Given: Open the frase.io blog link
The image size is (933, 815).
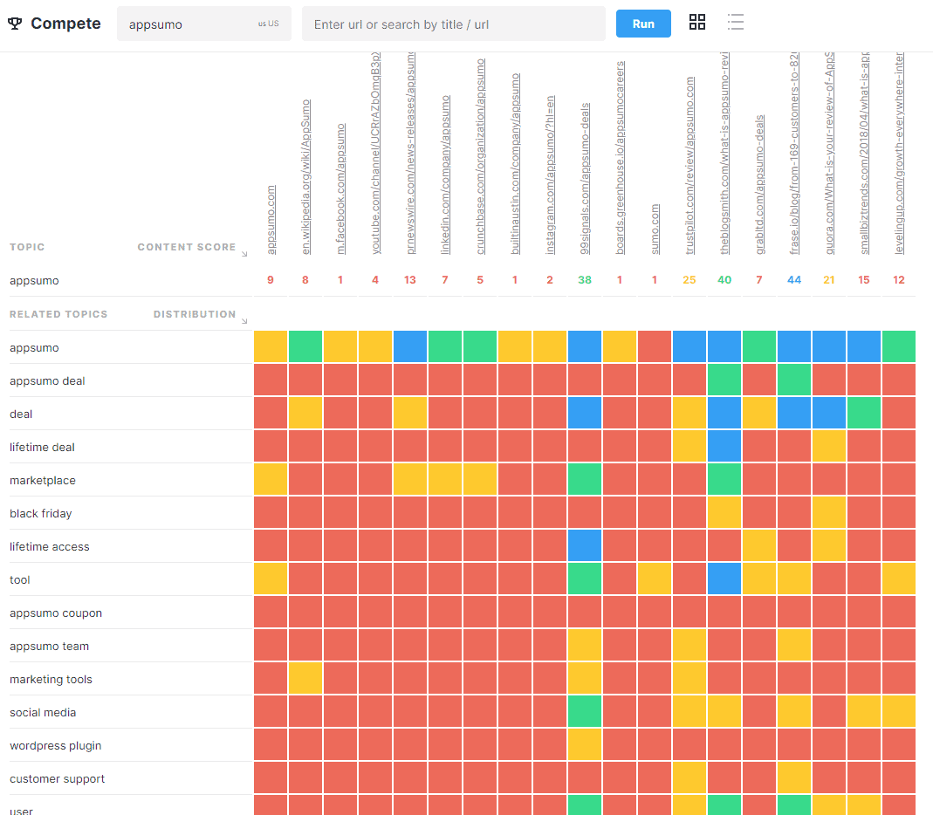Looking at the screenshot, I should coord(794,154).
